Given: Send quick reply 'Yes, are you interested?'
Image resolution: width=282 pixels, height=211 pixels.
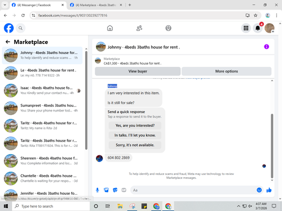Looking at the screenshot, I should pos(135,125).
